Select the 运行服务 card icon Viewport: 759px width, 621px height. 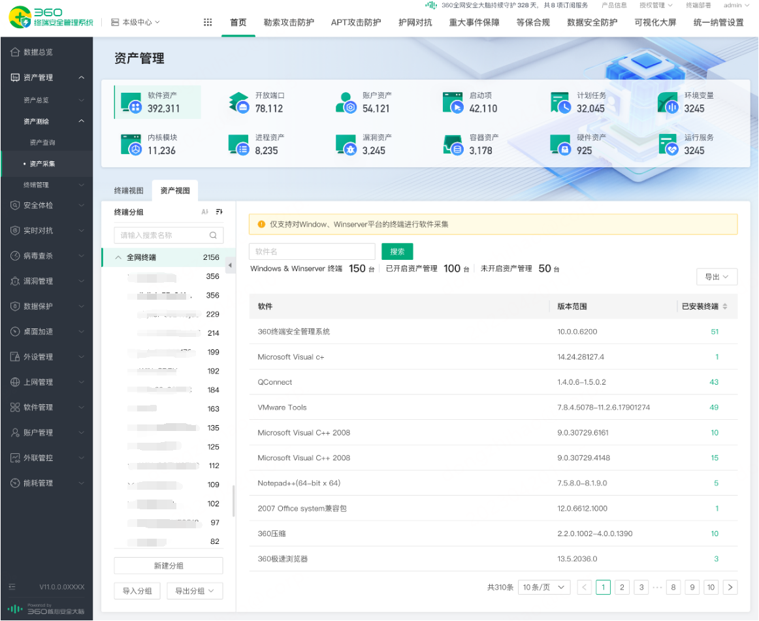(668, 144)
